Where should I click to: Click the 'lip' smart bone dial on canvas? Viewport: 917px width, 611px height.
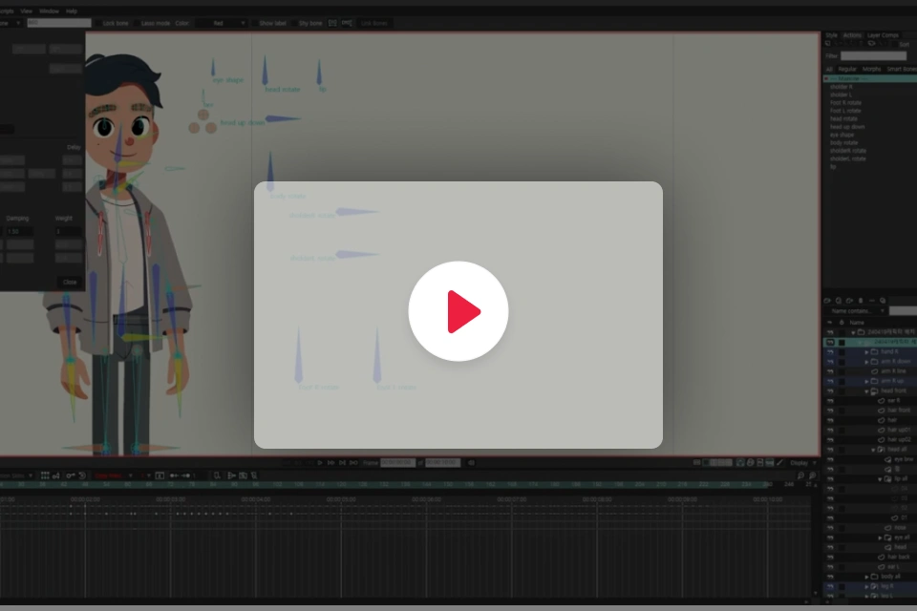(319, 73)
